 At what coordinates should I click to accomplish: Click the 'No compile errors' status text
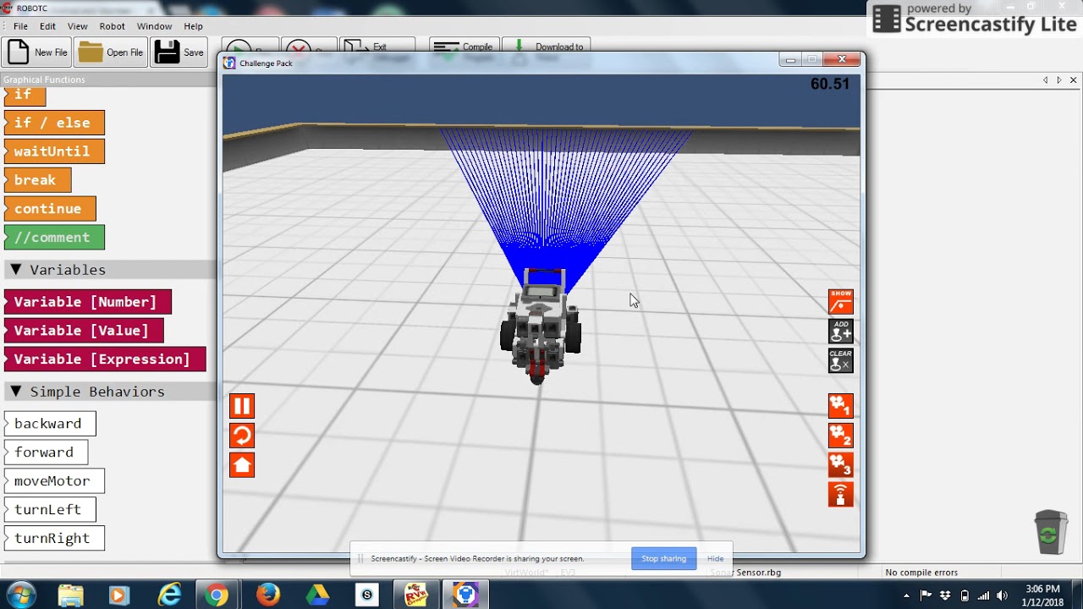pyautogui.click(x=921, y=573)
